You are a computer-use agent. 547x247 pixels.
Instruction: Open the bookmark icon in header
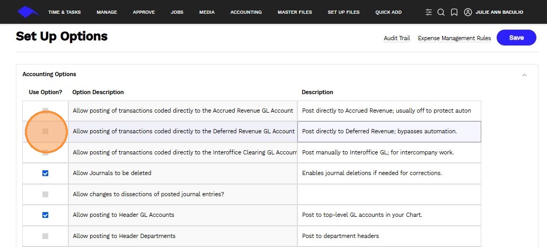(454, 12)
